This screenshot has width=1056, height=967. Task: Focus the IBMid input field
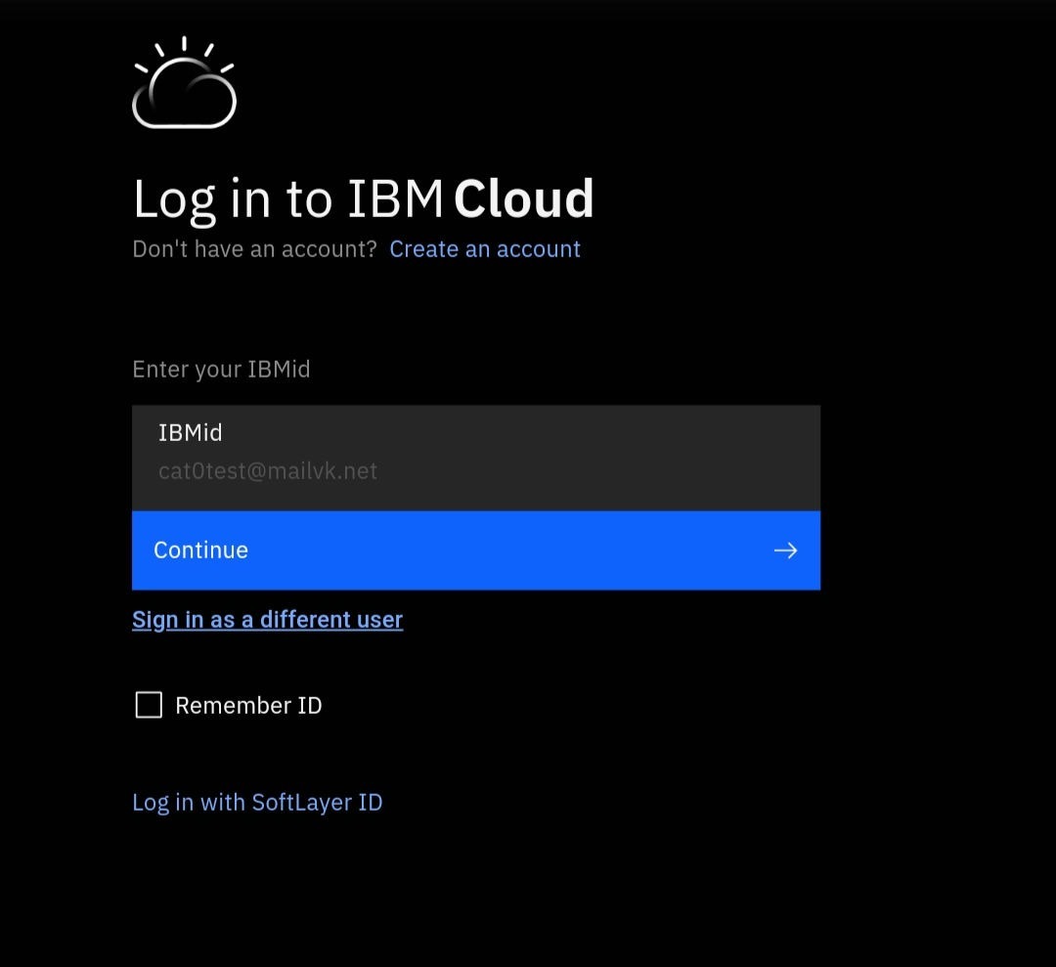pos(475,458)
